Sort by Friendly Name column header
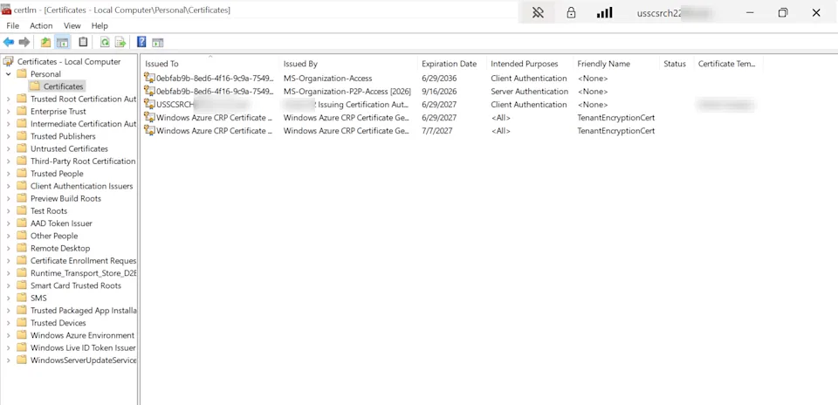The image size is (838, 405). [615, 64]
